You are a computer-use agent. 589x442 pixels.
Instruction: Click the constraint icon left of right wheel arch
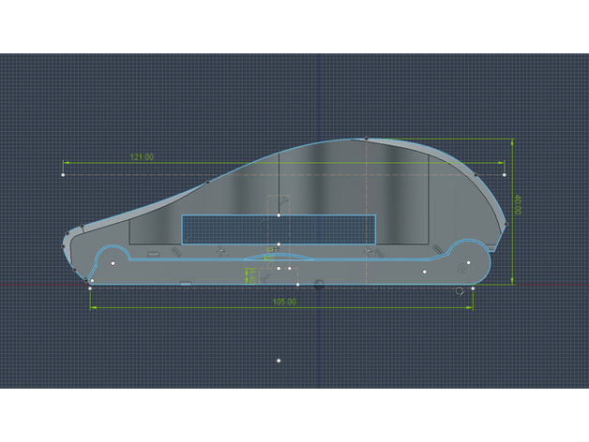coord(435,247)
